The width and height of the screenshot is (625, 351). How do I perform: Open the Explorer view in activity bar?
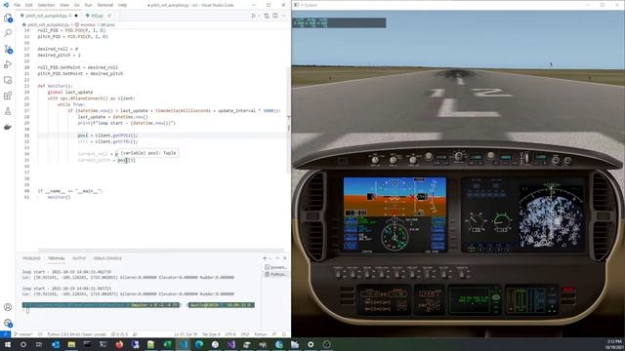pyautogui.click(x=8, y=18)
